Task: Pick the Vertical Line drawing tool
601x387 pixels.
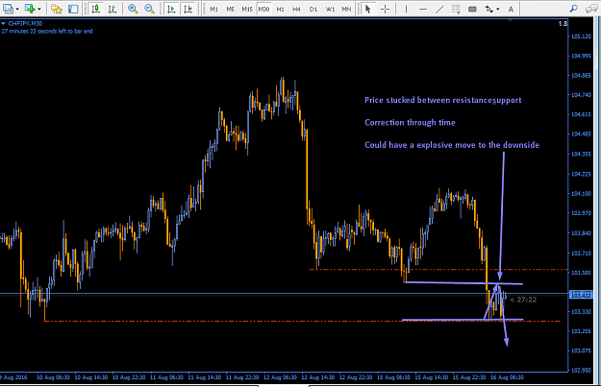Action: (406, 9)
